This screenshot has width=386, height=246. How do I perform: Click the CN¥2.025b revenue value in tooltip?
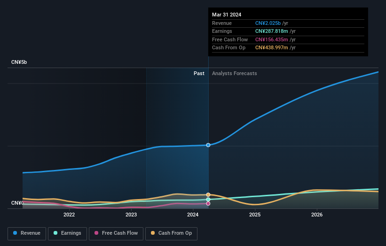coord(268,23)
